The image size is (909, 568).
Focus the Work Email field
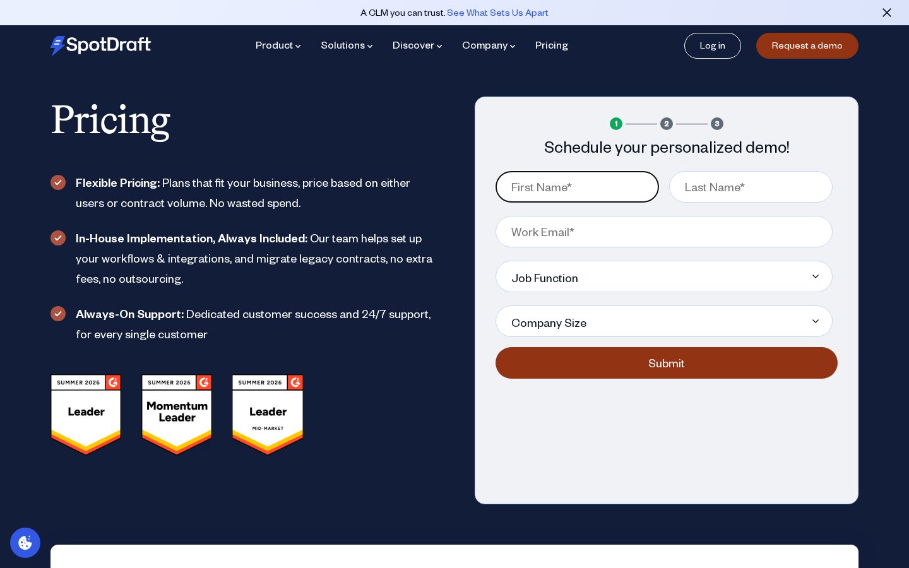664,232
